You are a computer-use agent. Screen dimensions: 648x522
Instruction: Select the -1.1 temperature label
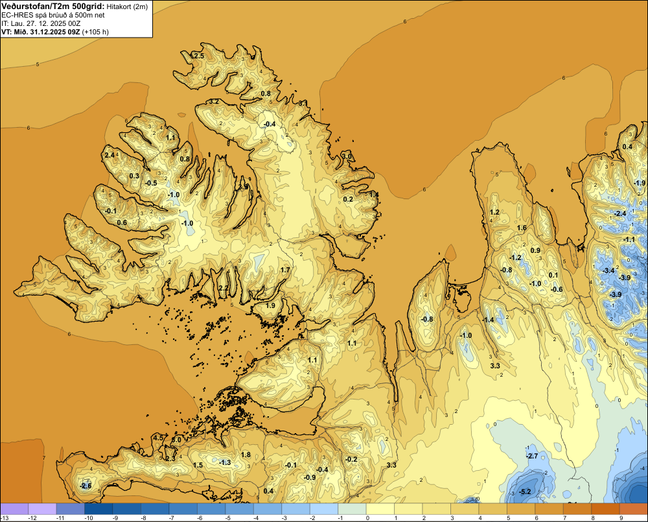[x=629, y=239]
